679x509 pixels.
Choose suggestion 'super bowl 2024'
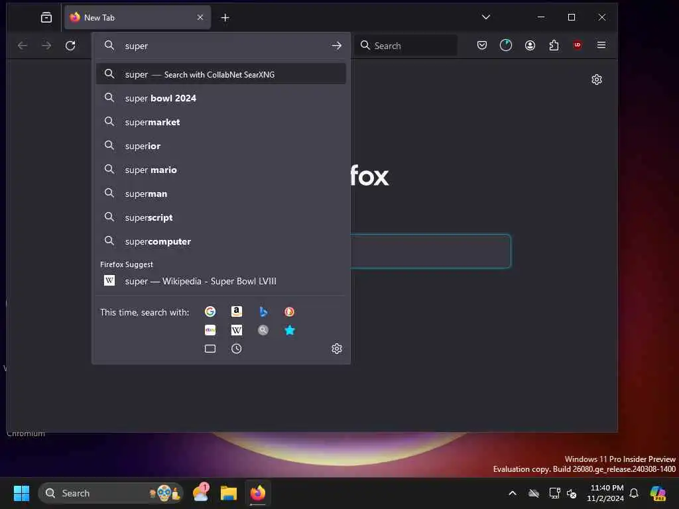point(221,98)
